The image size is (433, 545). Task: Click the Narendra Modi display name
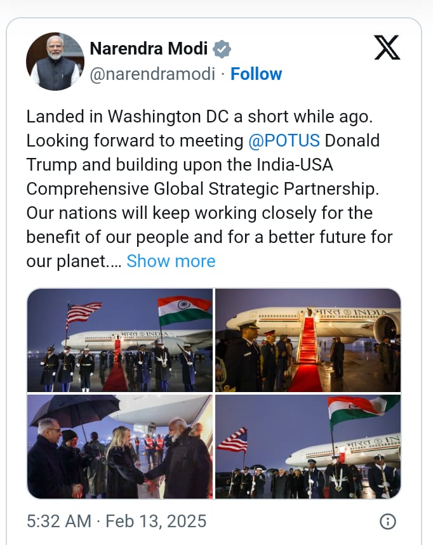[149, 49]
